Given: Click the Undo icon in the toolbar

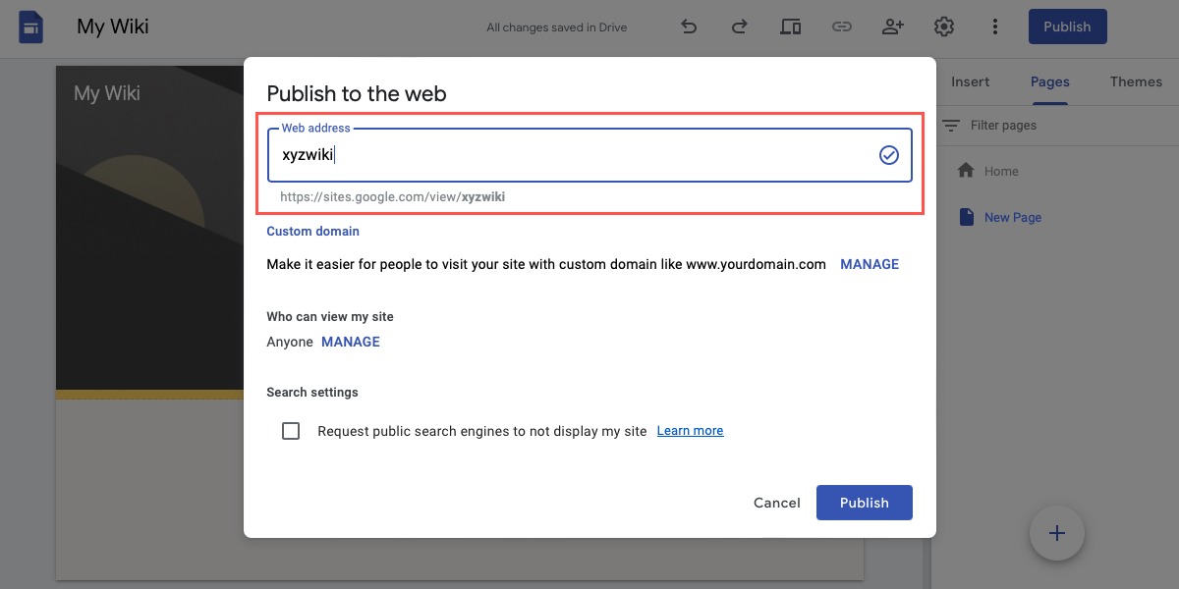Looking at the screenshot, I should 689,27.
